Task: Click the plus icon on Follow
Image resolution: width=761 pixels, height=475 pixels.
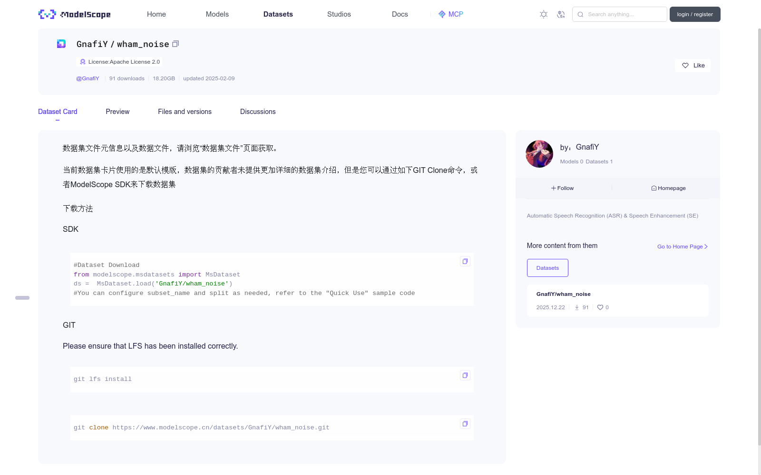Action: 554,188
